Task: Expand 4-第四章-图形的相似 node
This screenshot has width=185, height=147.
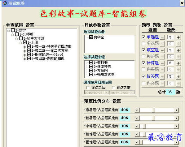Action: click(x=24, y=59)
